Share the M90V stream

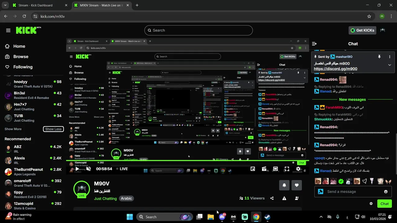pyautogui.click(x=272, y=198)
